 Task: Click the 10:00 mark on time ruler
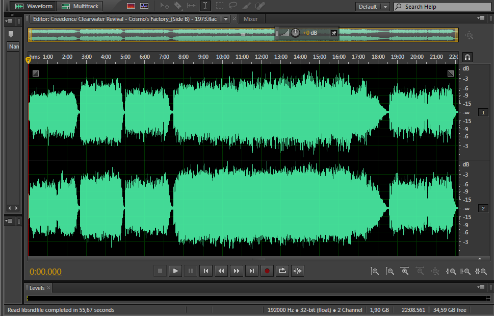click(223, 57)
